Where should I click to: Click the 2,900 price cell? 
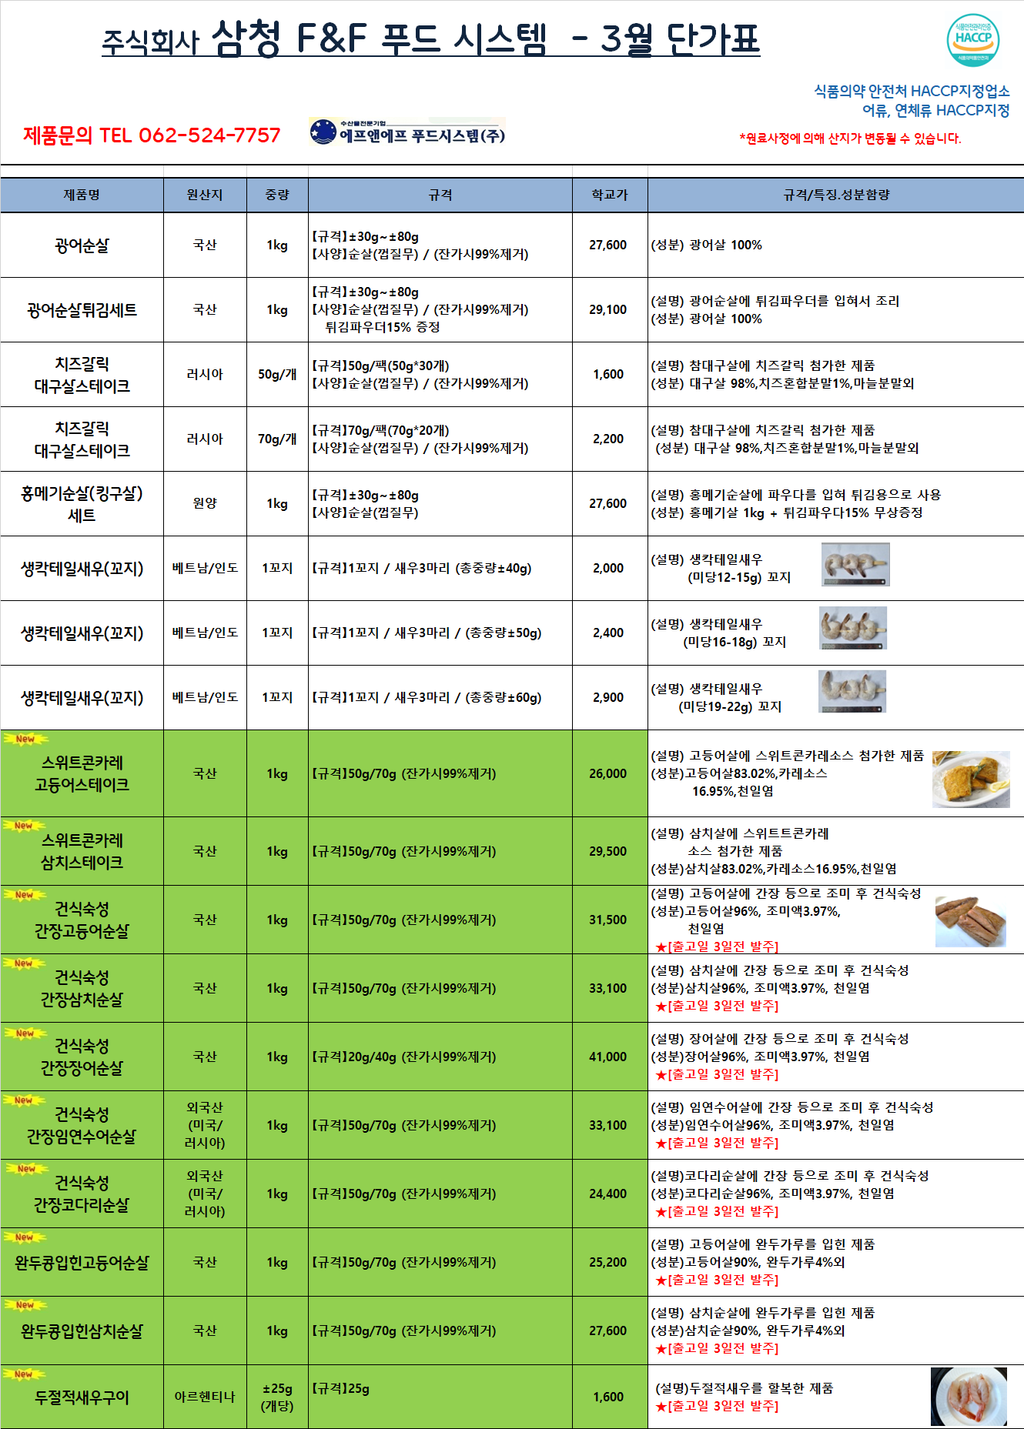coord(608,697)
